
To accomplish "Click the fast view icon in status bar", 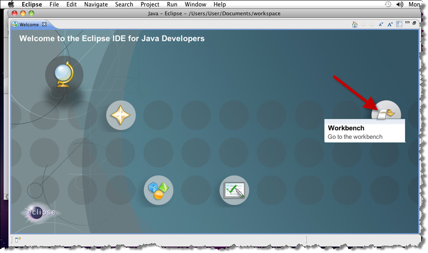I will pyautogui.click(x=18, y=240).
